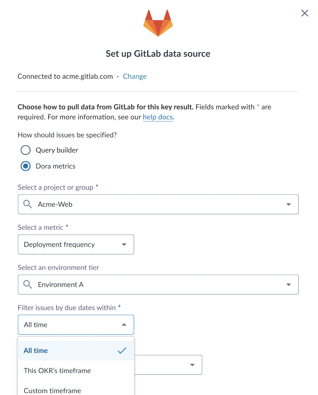Select the Dora metrics radio button
Viewport: 318px width, 395px height.
(26, 166)
